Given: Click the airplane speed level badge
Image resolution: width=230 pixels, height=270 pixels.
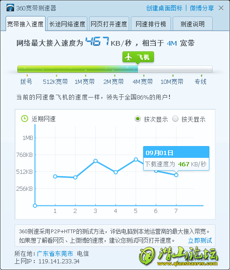Looking at the screenshot, I should coord(138,57).
